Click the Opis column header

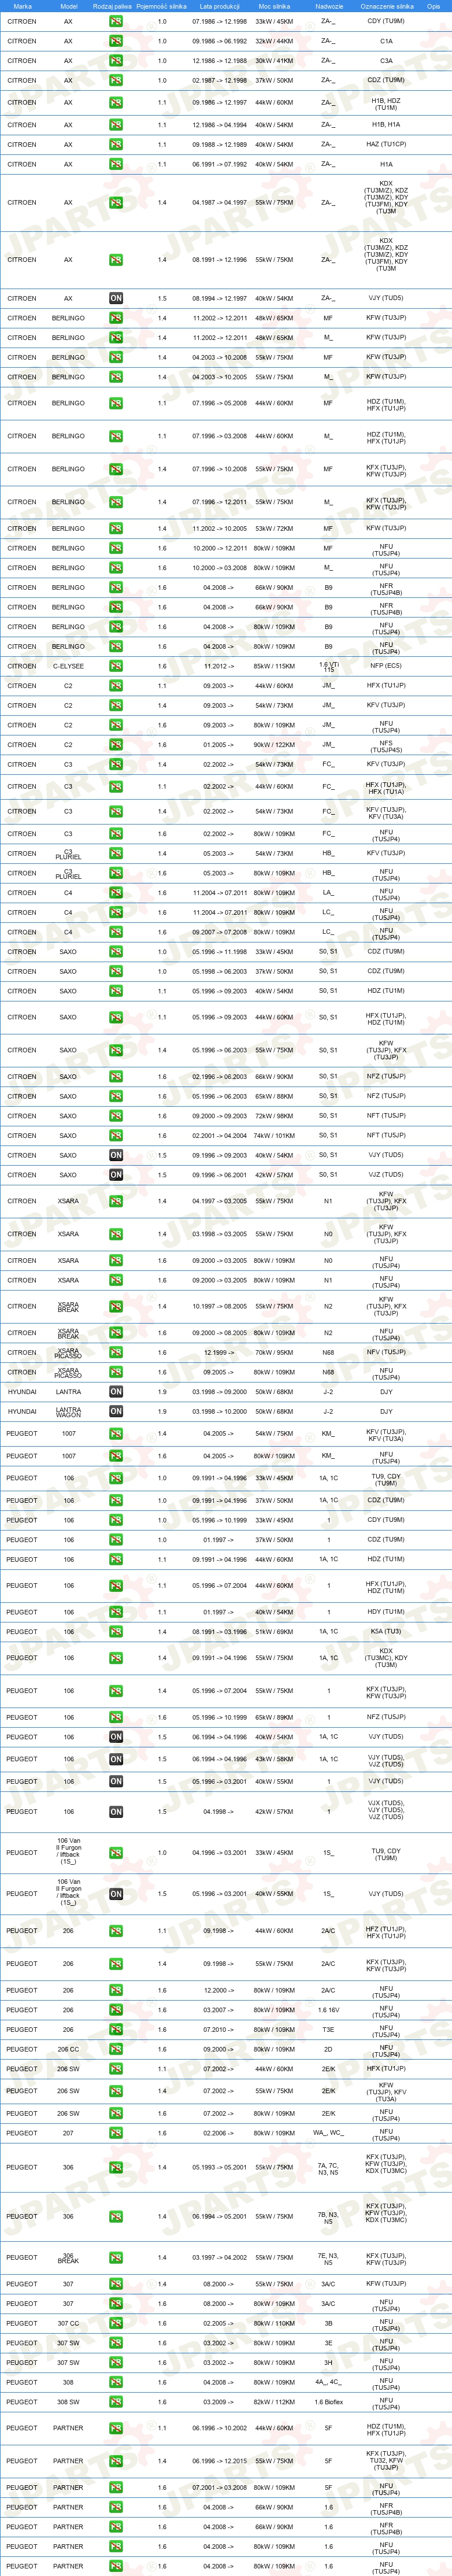433,6
